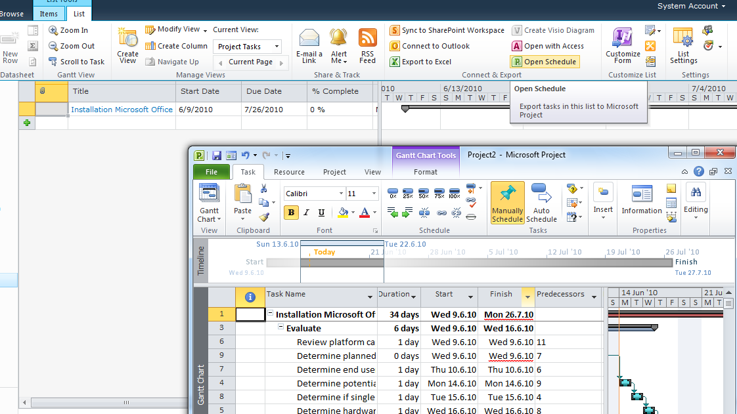Toggle Manually Schedule mode

click(508, 202)
